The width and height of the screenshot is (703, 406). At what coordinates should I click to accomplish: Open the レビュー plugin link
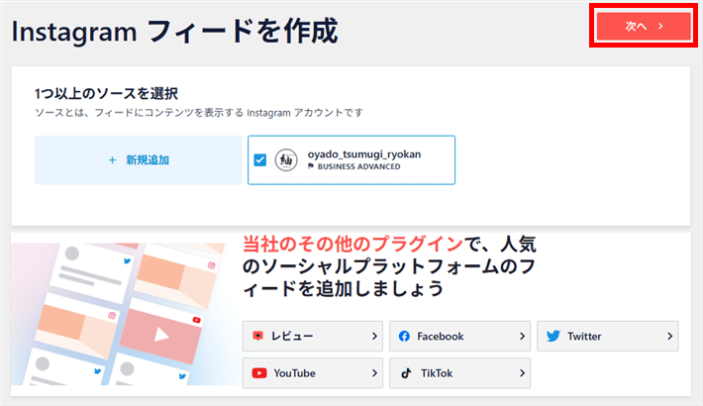coord(313,336)
